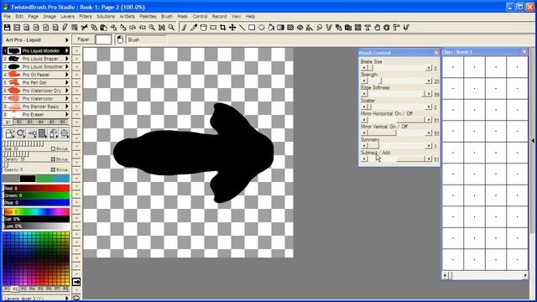
Task: Expand Pro Pen Gel brush arrow
Action: 67,82
